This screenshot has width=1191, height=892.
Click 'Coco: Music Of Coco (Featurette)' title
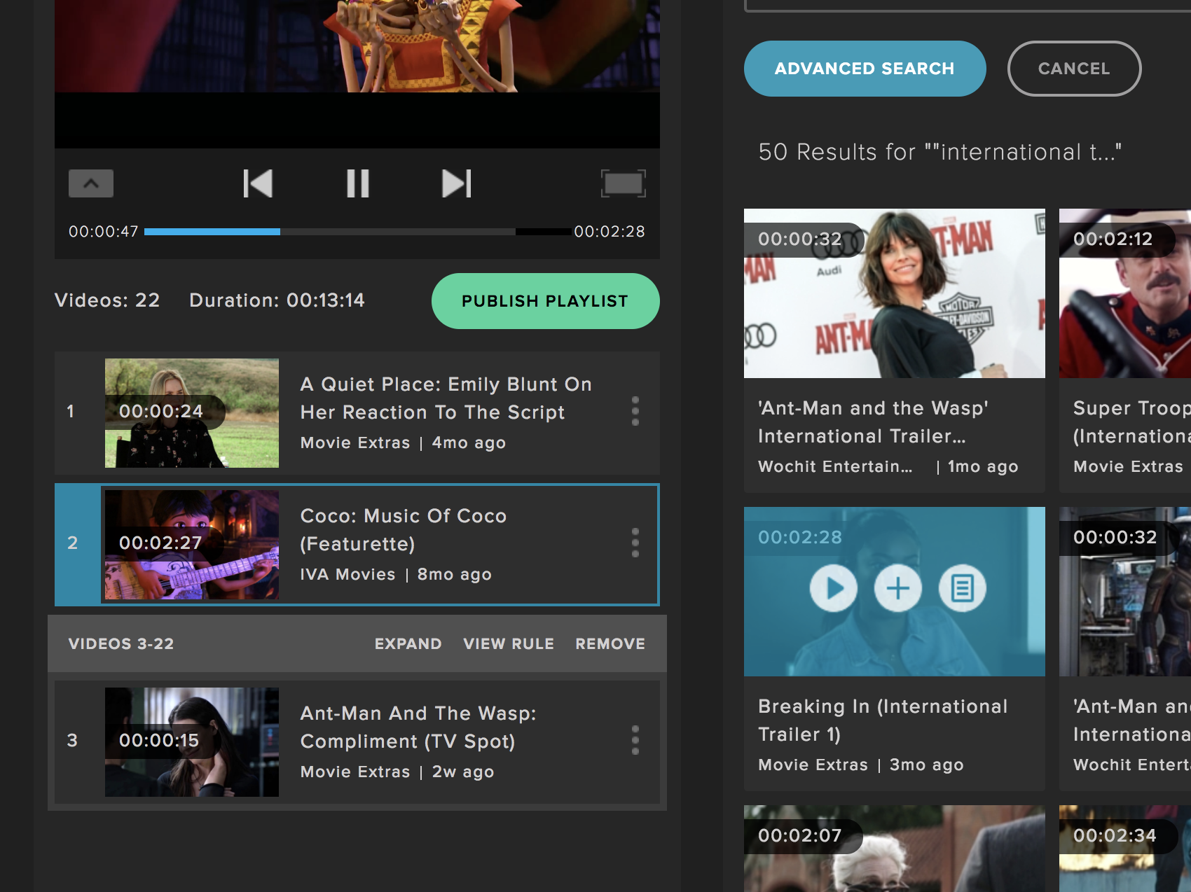point(404,530)
